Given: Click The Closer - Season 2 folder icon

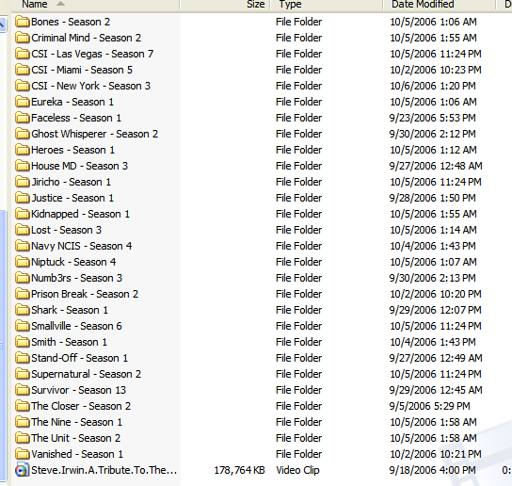Looking at the screenshot, I should click(23, 406).
